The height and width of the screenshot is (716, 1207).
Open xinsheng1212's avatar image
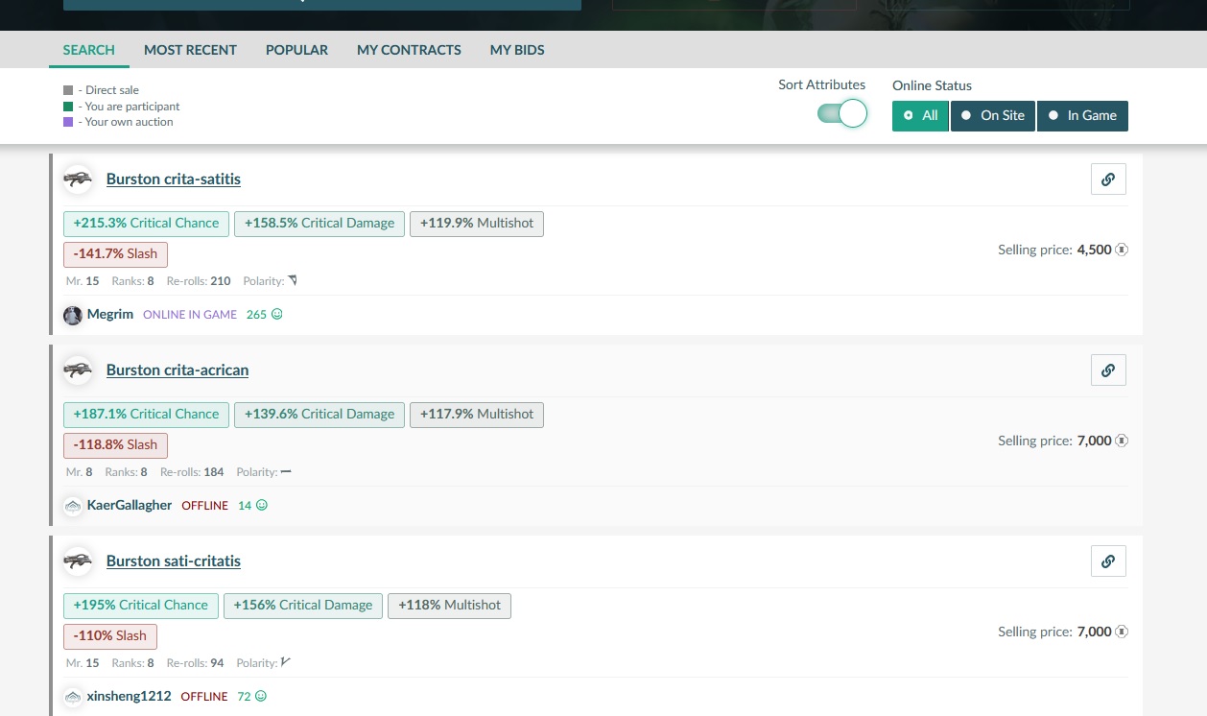[x=73, y=697]
